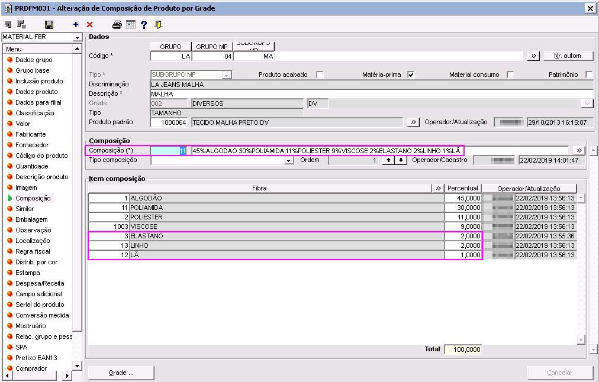This screenshot has height=382, width=599.
Task: Open lookup next to Código field
Action: (533, 56)
